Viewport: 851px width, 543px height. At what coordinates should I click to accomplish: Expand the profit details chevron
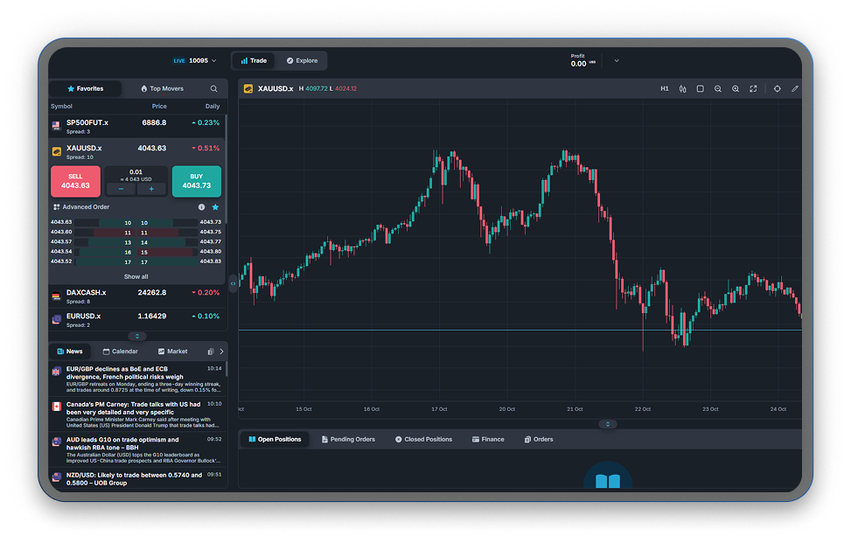(x=617, y=60)
